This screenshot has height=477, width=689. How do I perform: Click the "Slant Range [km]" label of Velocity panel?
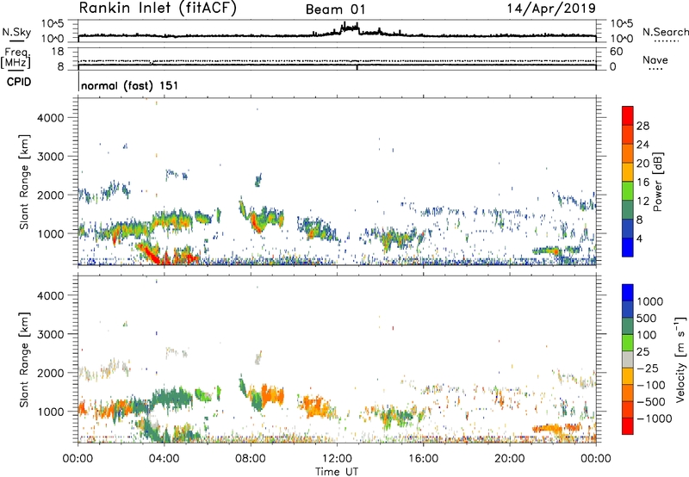(x=24, y=359)
